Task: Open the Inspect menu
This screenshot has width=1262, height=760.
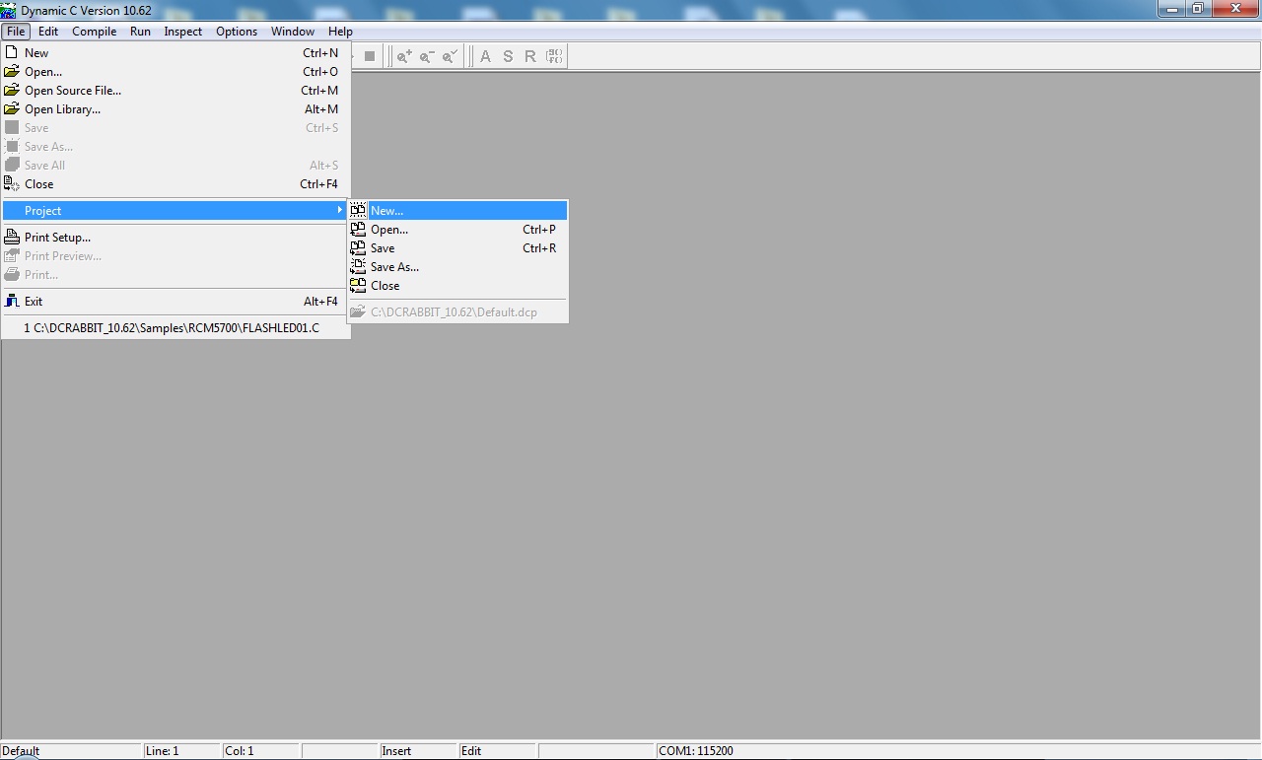Action: [183, 32]
